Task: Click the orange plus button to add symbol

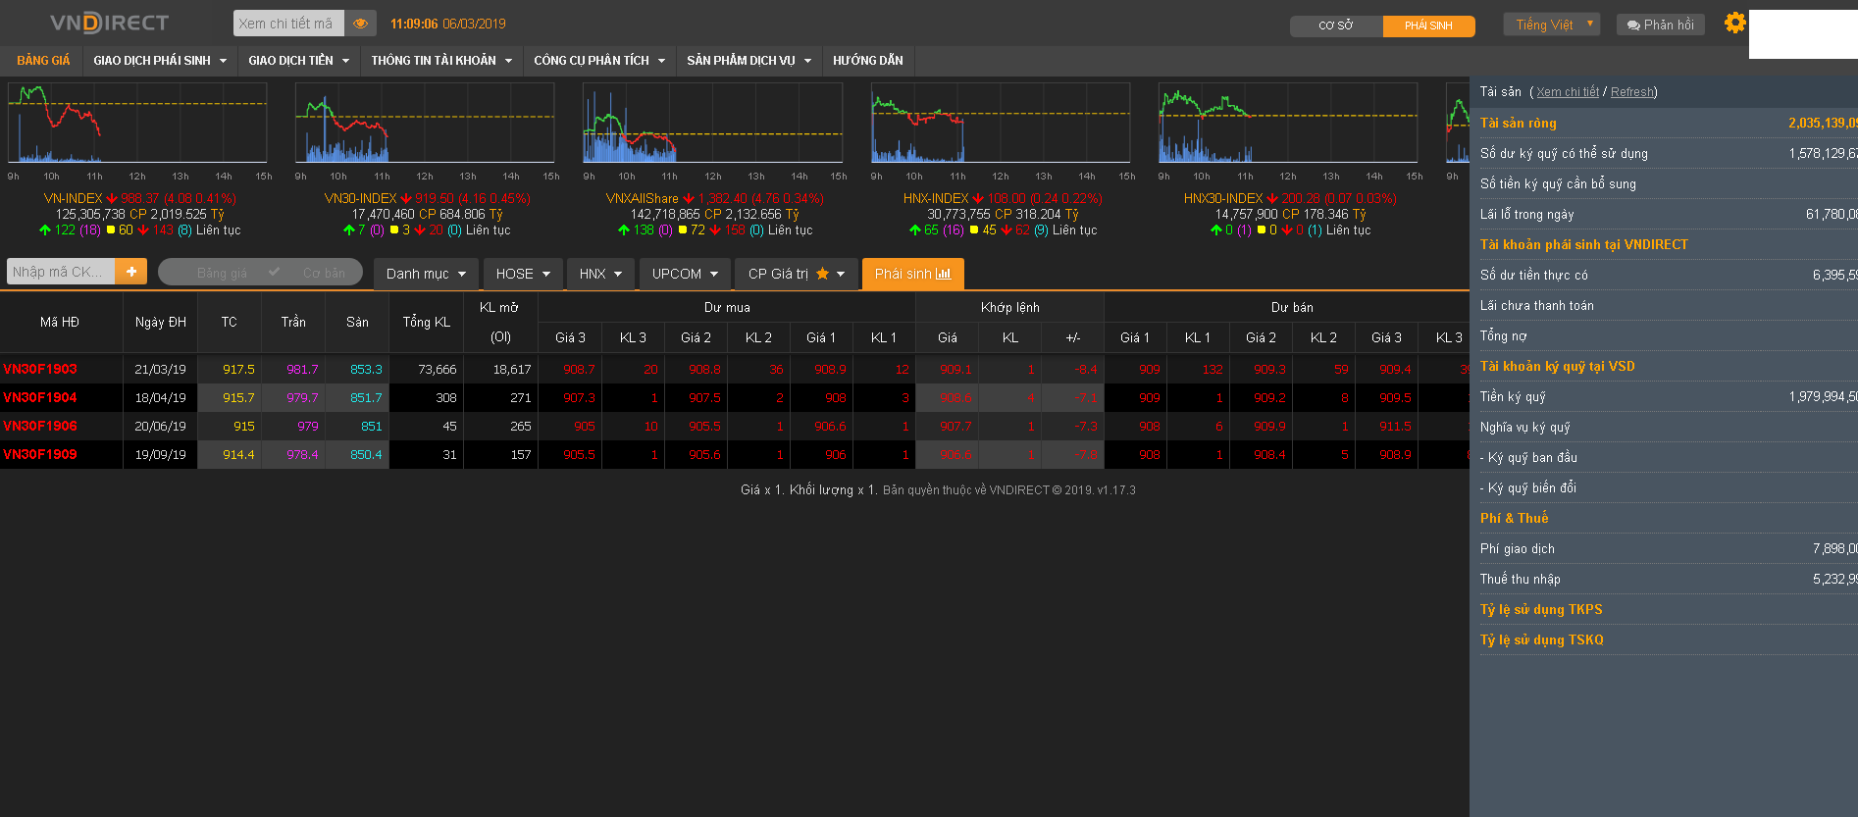Action: point(131,272)
